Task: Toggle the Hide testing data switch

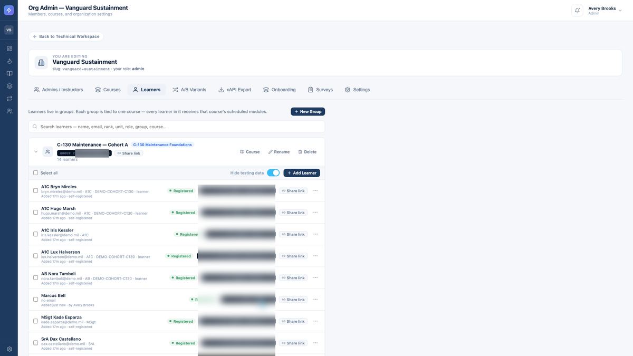Action: [x=273, y=173]
